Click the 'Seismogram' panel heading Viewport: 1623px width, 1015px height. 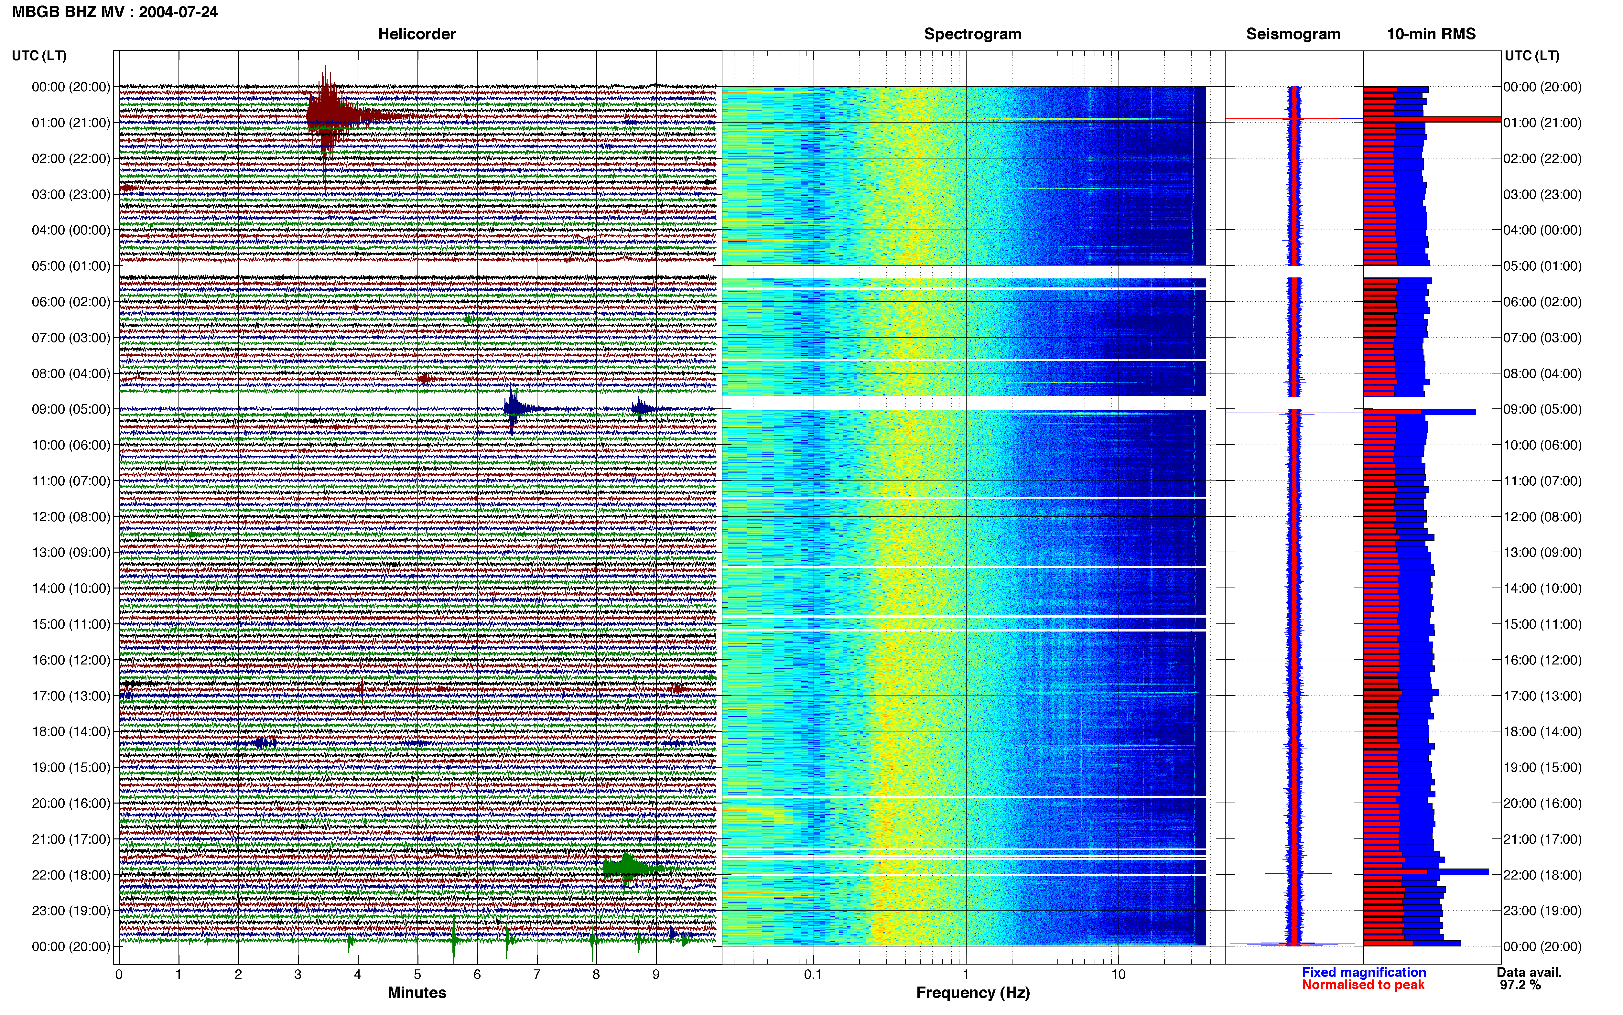point(1293,34)
